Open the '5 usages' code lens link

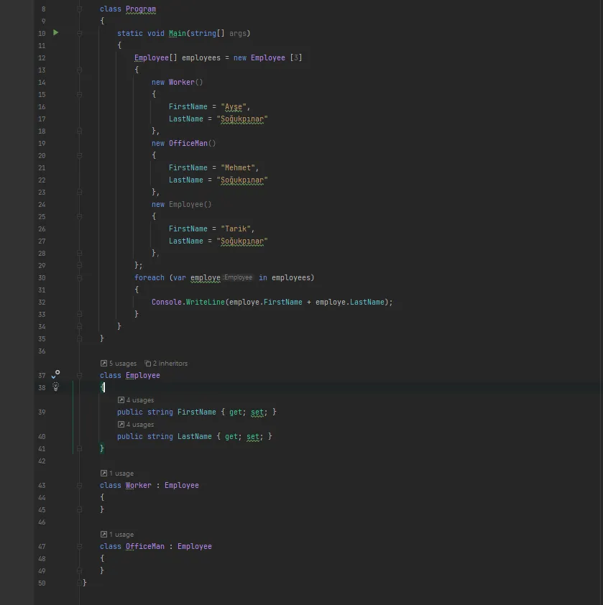[x=119, y=363]
